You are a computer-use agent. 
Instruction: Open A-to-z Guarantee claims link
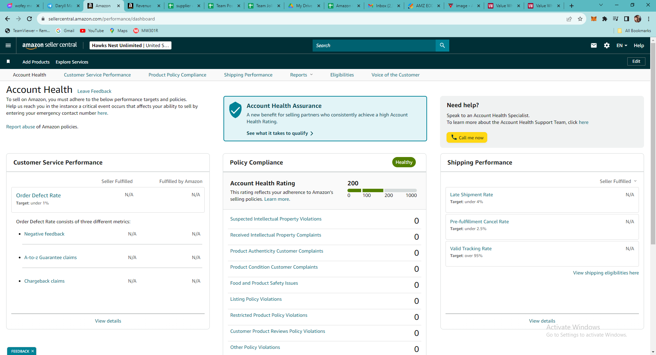(x=51, y=257)
